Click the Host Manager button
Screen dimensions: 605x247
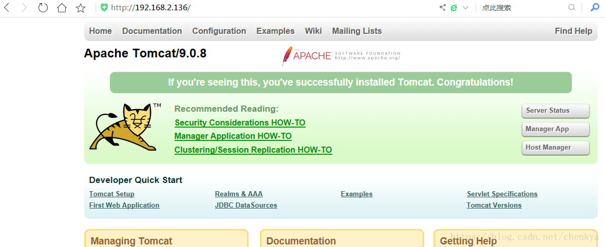click(556, 148)
